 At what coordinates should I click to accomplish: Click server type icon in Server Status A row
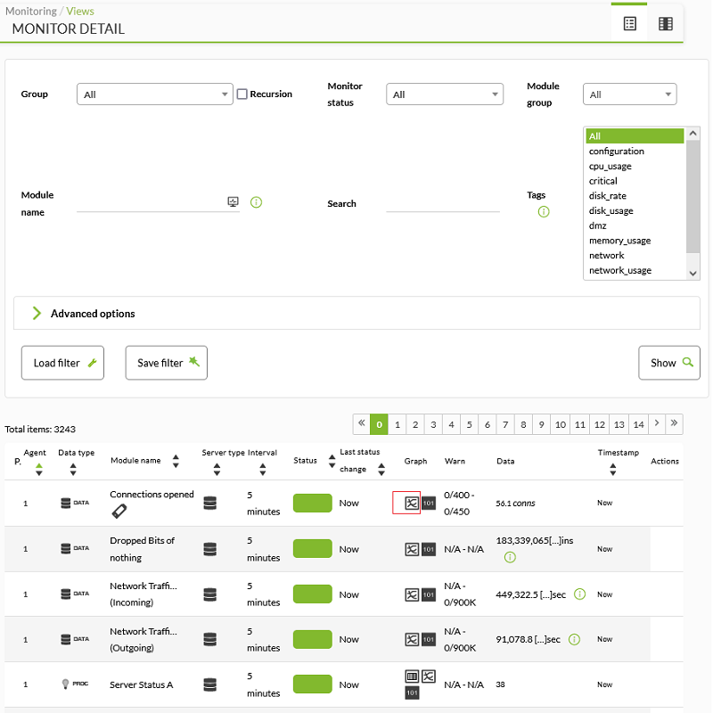click(x=209, y=684)
